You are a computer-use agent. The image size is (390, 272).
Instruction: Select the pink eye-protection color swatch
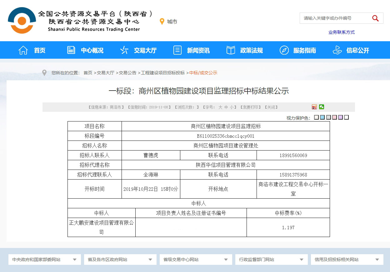[334, 117]
